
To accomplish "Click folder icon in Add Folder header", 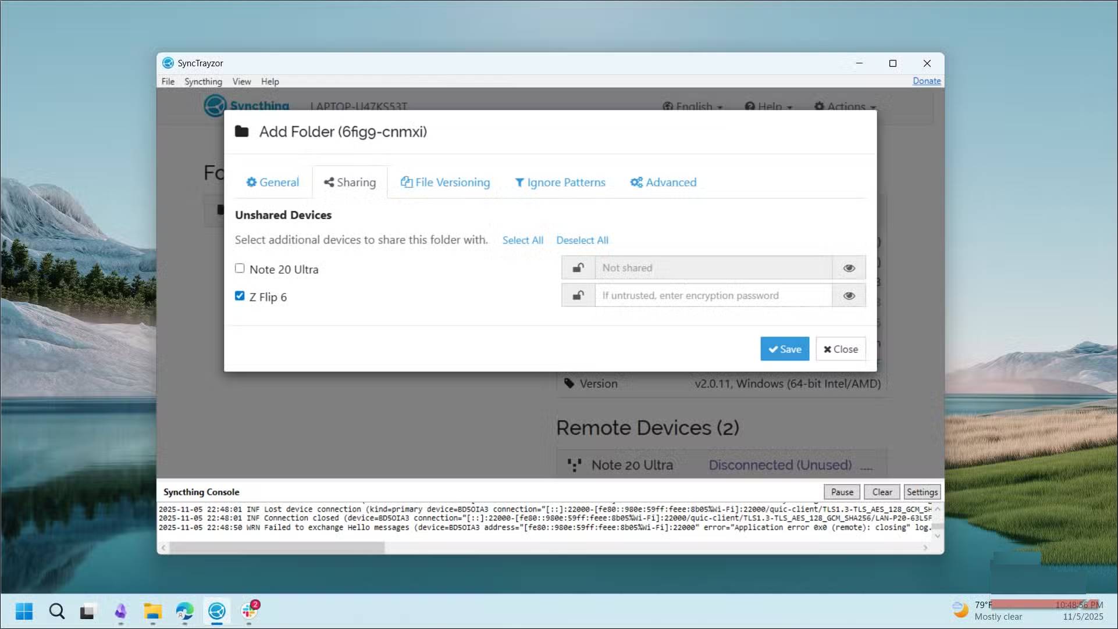I will 241,132.
